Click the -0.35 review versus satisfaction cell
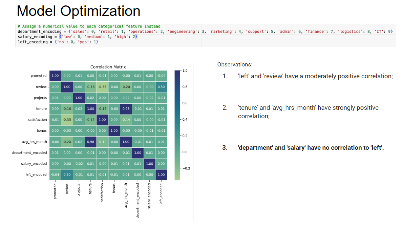The height and width of the screenshot is (226, 402). 102,87
